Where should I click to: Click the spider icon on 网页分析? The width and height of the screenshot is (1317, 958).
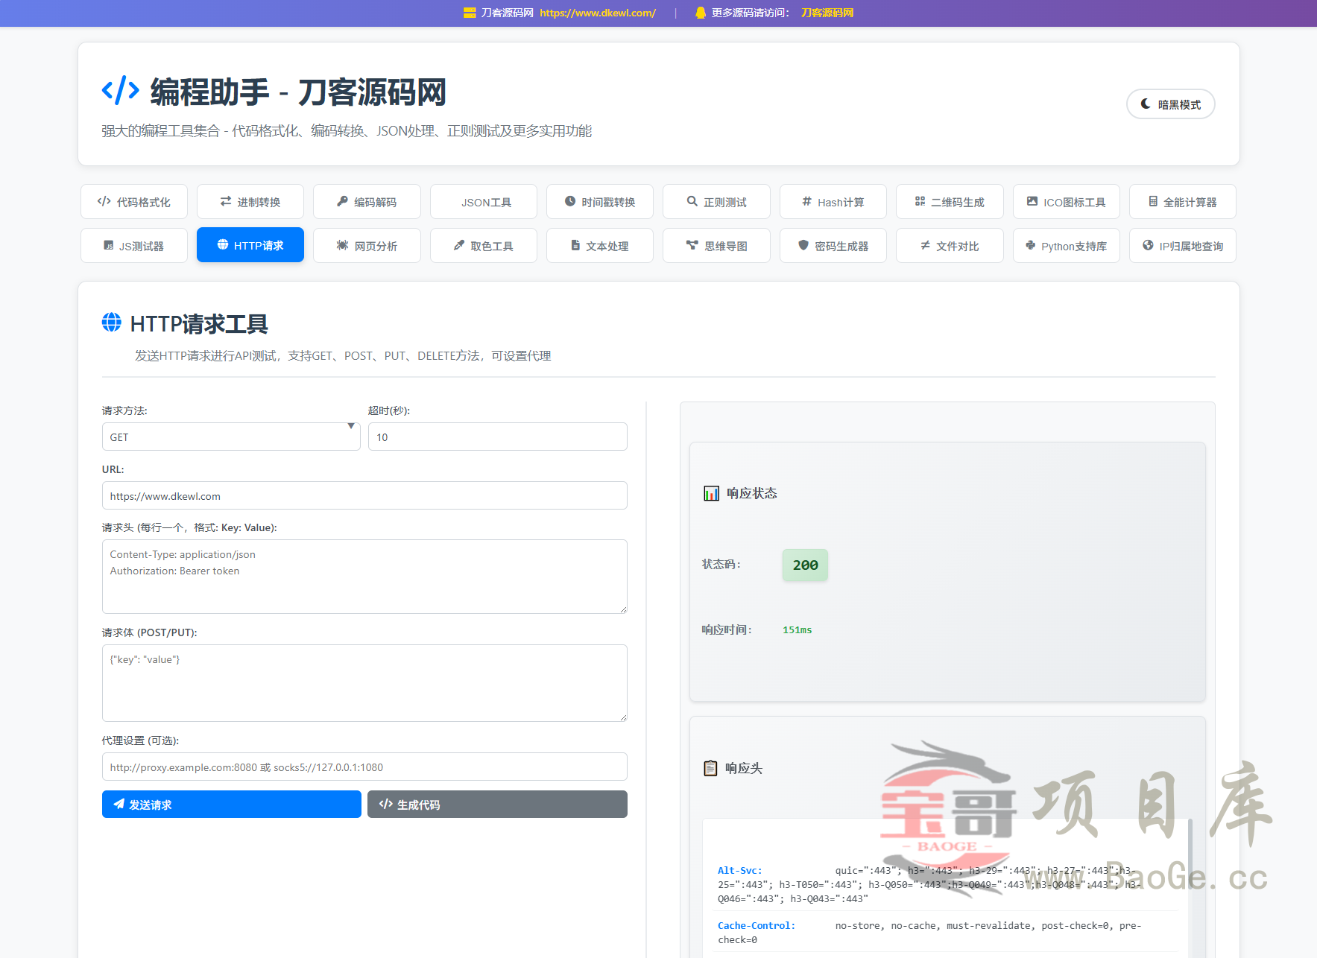[x=342, y=245]
